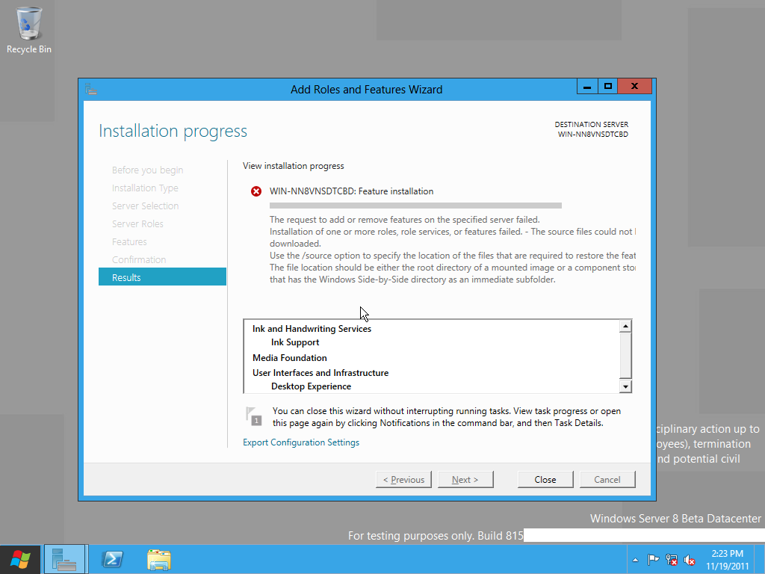
Task: Click 'View installation progress' label
Action: 293,166
